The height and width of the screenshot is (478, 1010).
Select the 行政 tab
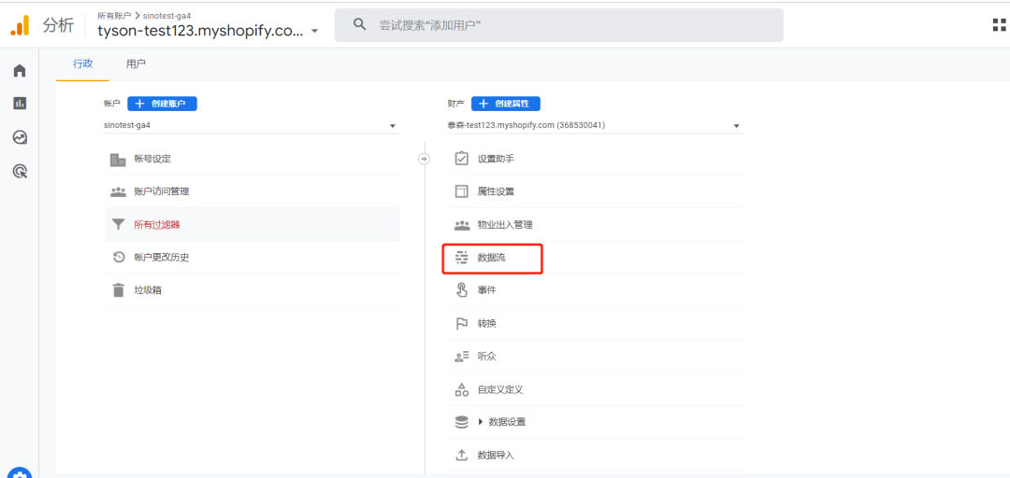[83, 64]
